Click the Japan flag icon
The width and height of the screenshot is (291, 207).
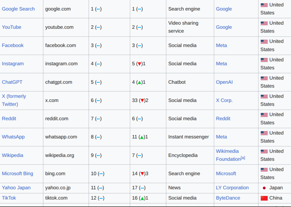point(264,188)
